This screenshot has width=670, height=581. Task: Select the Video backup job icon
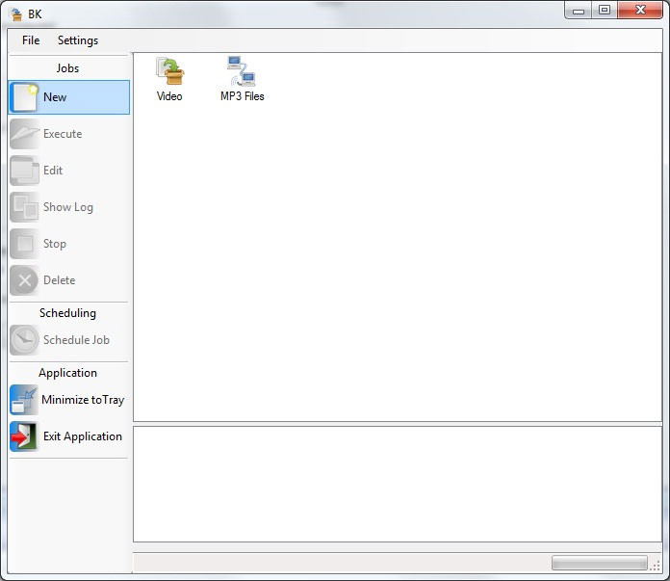[x=169, y=71]
